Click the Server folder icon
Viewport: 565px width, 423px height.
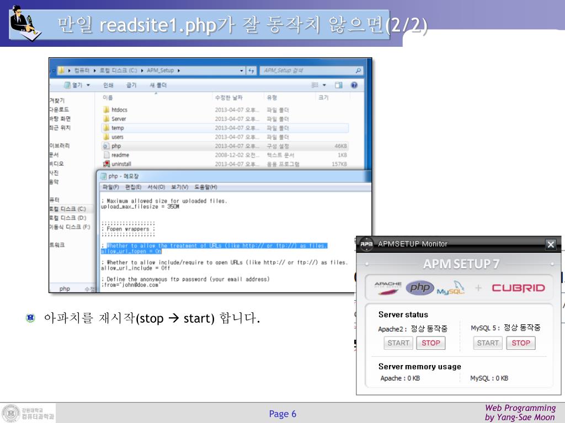pyautogui.click(x=106, y=119)
